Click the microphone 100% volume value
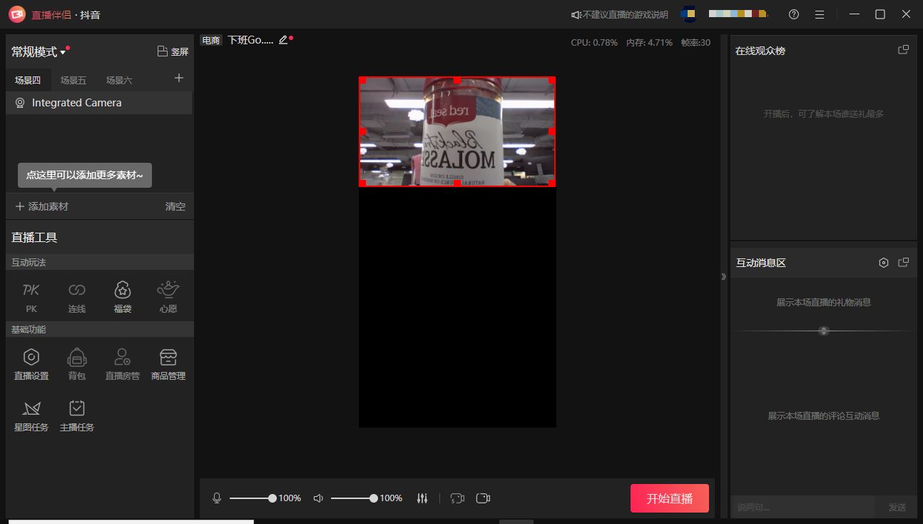 [290, 498]
